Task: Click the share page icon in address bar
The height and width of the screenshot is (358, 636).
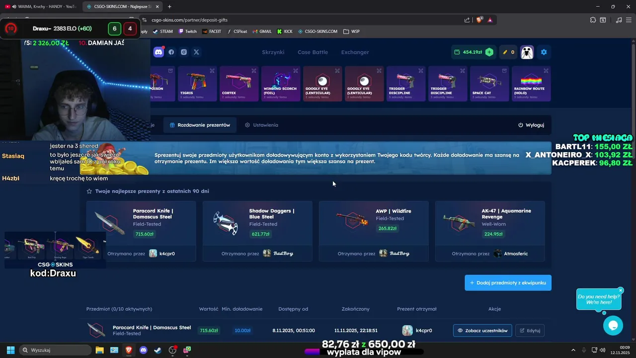Action: pos(467,20)
